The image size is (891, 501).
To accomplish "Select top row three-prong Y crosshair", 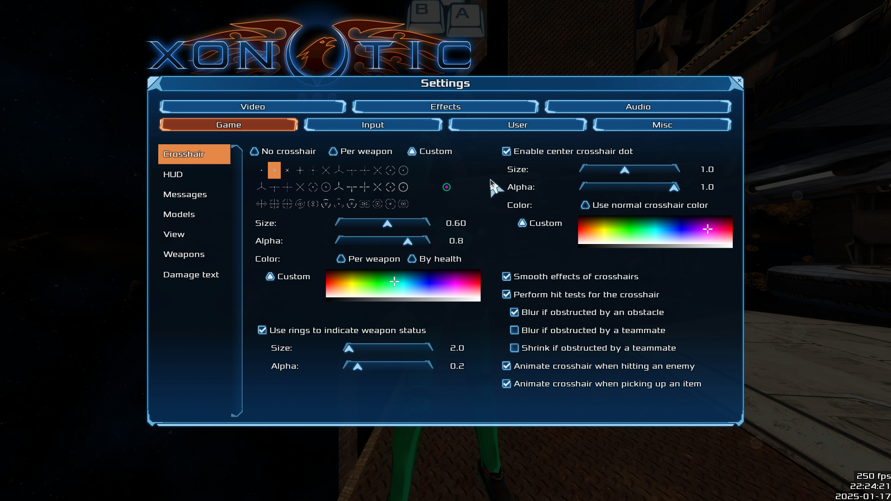I will [339, 170].
